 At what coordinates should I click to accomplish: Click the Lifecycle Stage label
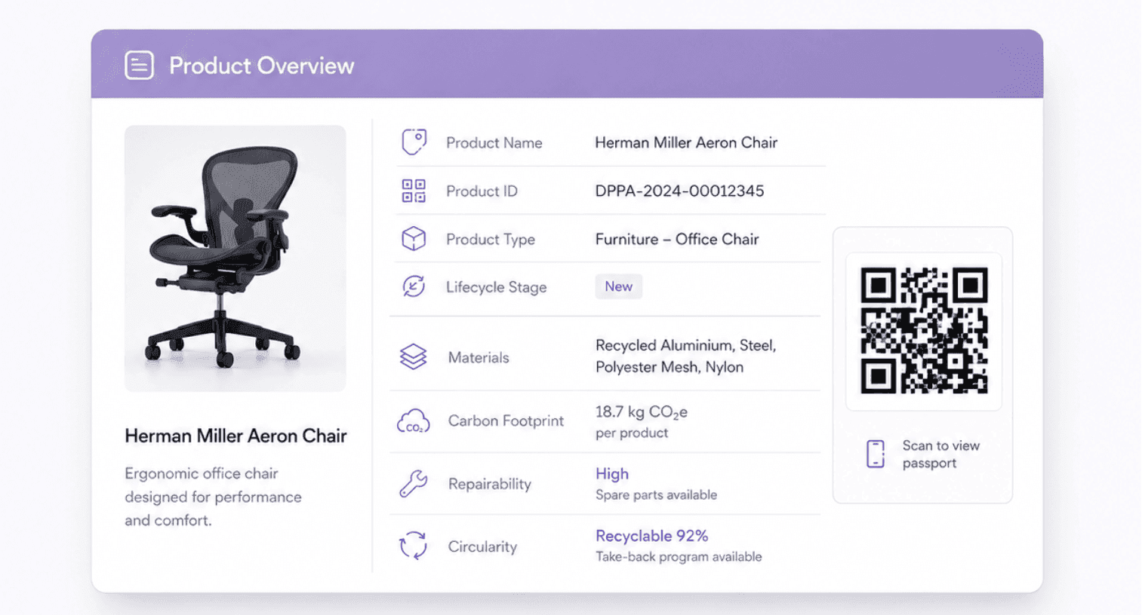(x=496, y=287)
